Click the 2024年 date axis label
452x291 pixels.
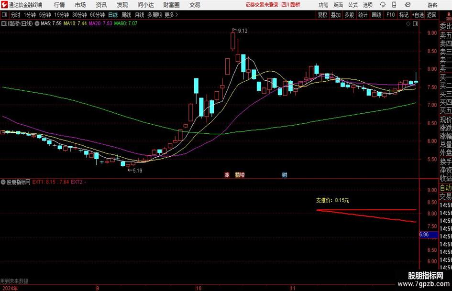tap(10, 288)
